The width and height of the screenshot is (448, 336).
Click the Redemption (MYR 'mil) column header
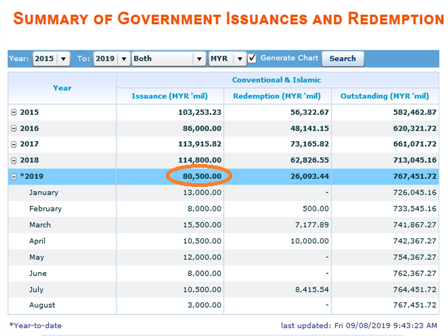click(x=277, y=96)
